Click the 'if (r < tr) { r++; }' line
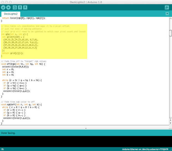The height and width of the screenshot is (151, 172). coord(15,83)
